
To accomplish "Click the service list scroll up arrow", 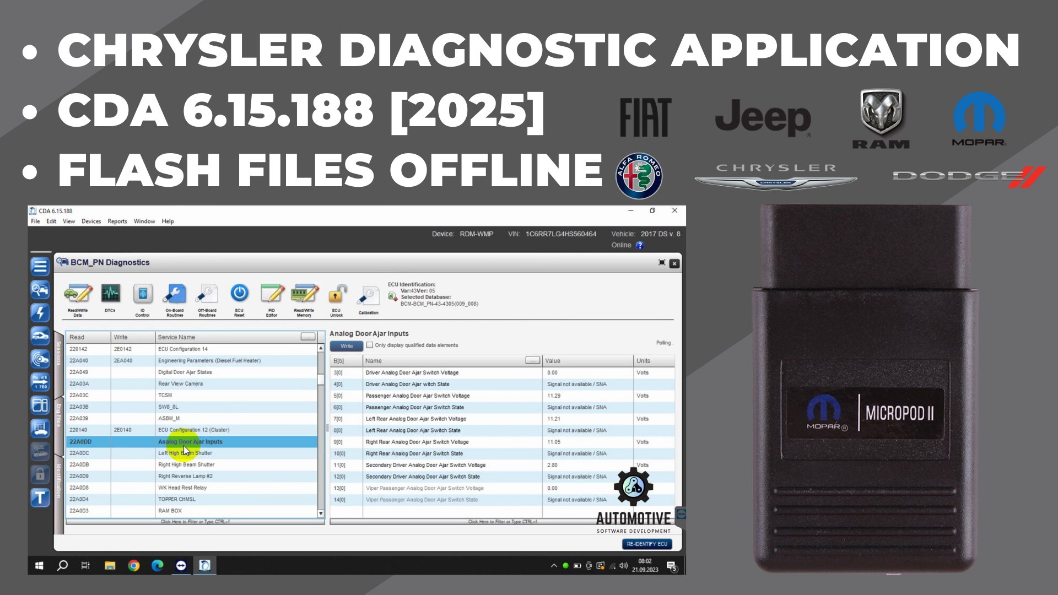I will 321,348.
